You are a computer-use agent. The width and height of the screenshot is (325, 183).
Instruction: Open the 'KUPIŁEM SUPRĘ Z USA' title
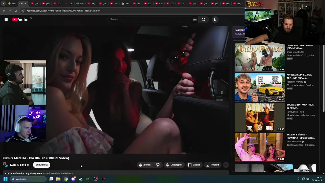pyautogui.click(x=299, y=77)
